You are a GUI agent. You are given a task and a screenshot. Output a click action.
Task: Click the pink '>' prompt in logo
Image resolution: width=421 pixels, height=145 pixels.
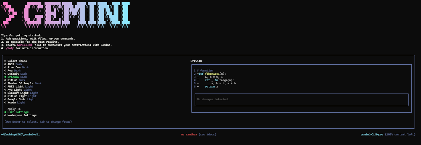coord(9,15)
